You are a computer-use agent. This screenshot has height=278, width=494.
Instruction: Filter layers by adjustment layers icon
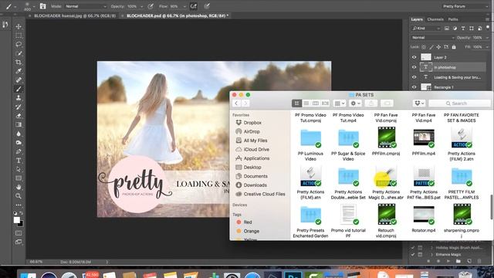(455, 29)
